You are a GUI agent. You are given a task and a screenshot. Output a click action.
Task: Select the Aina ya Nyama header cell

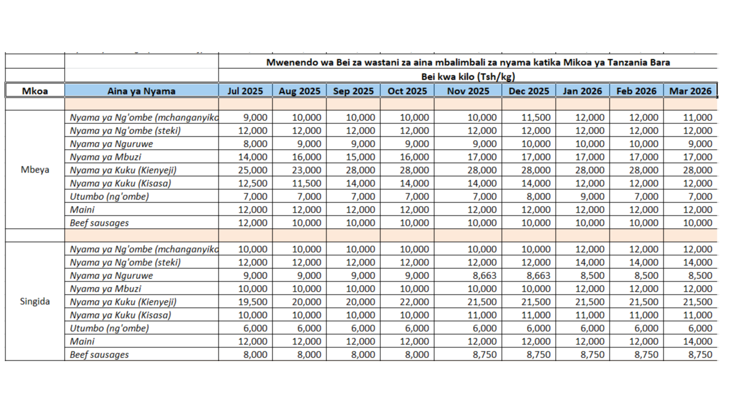(x=141, y=91)
